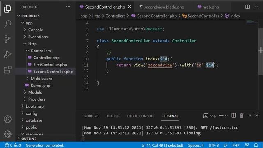263x148 pixels.
Task: Click the editor minimap preview
Action: 252,21
